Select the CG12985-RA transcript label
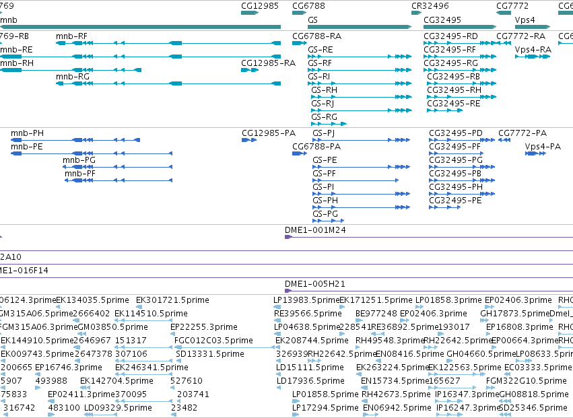The width and height of the screenshot is (573, 418). (x=268, y=63)
